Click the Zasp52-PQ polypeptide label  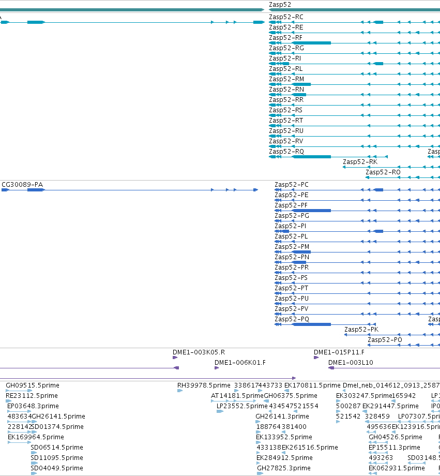[x=292, y=319]
